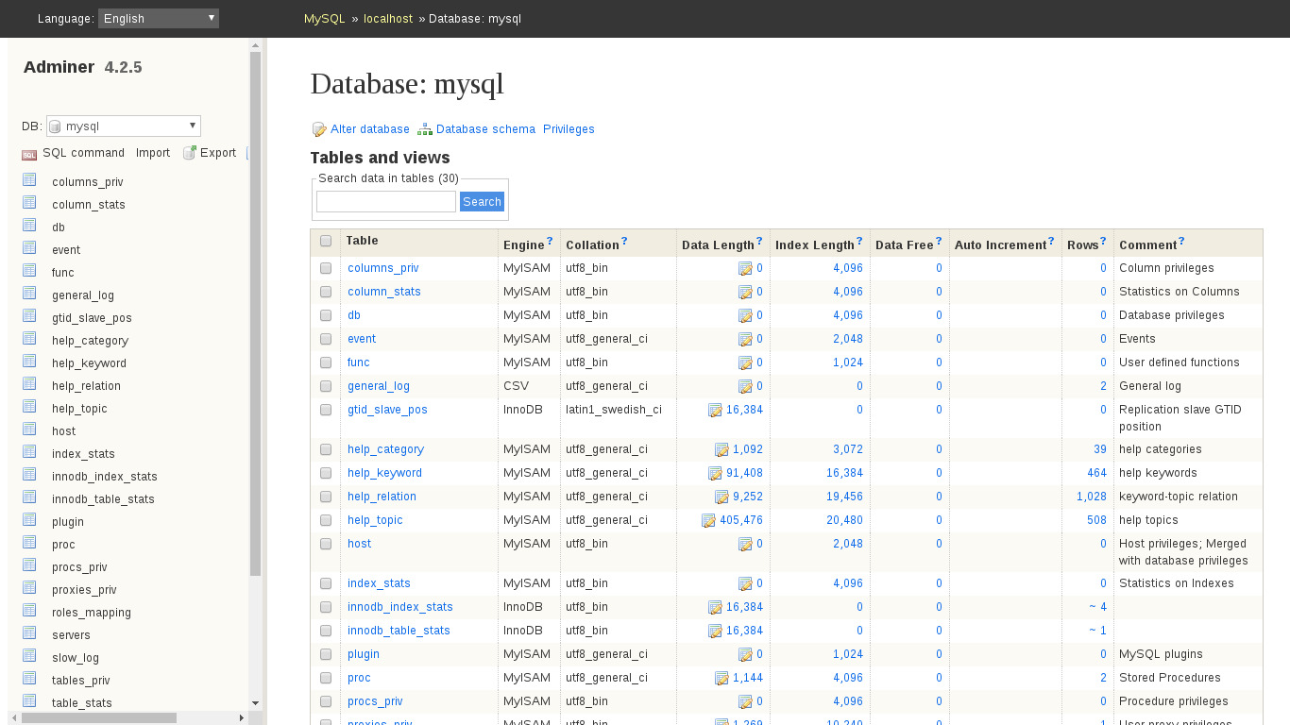1290x725 pixels.
Task: Click the SQL command icon in sidebar
Action: coord(29,154)
